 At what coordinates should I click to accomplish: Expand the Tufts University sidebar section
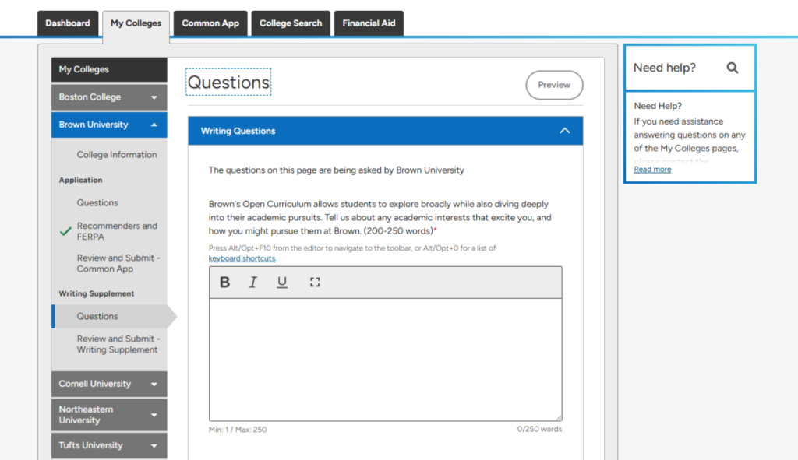click(x=154, y=446)
